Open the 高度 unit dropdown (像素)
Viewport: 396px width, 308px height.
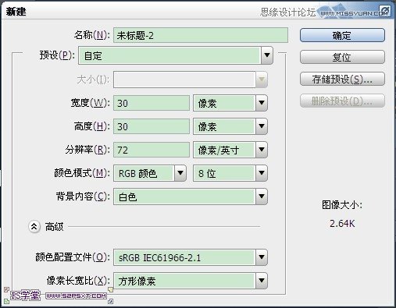point(230,126)
